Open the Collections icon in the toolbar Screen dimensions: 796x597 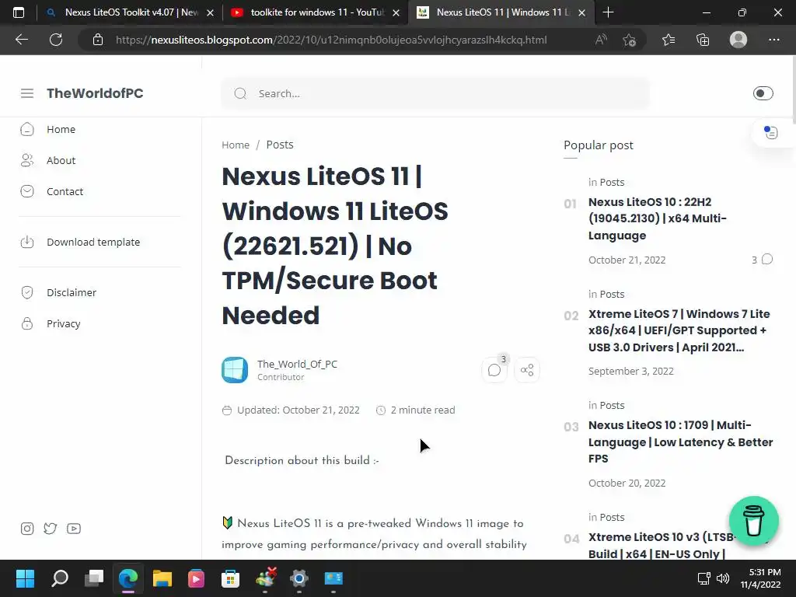(x=703, y=40)
